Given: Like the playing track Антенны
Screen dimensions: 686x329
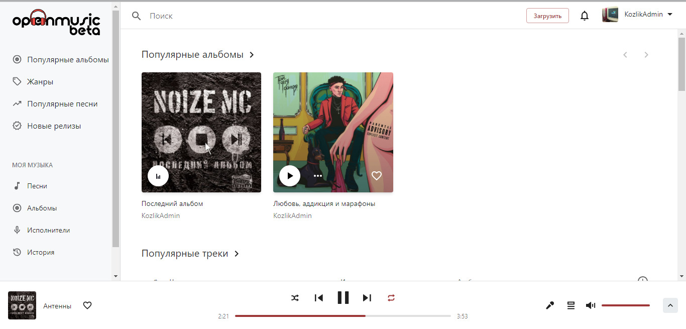Looking at the screenshot, I should point(87,305).
